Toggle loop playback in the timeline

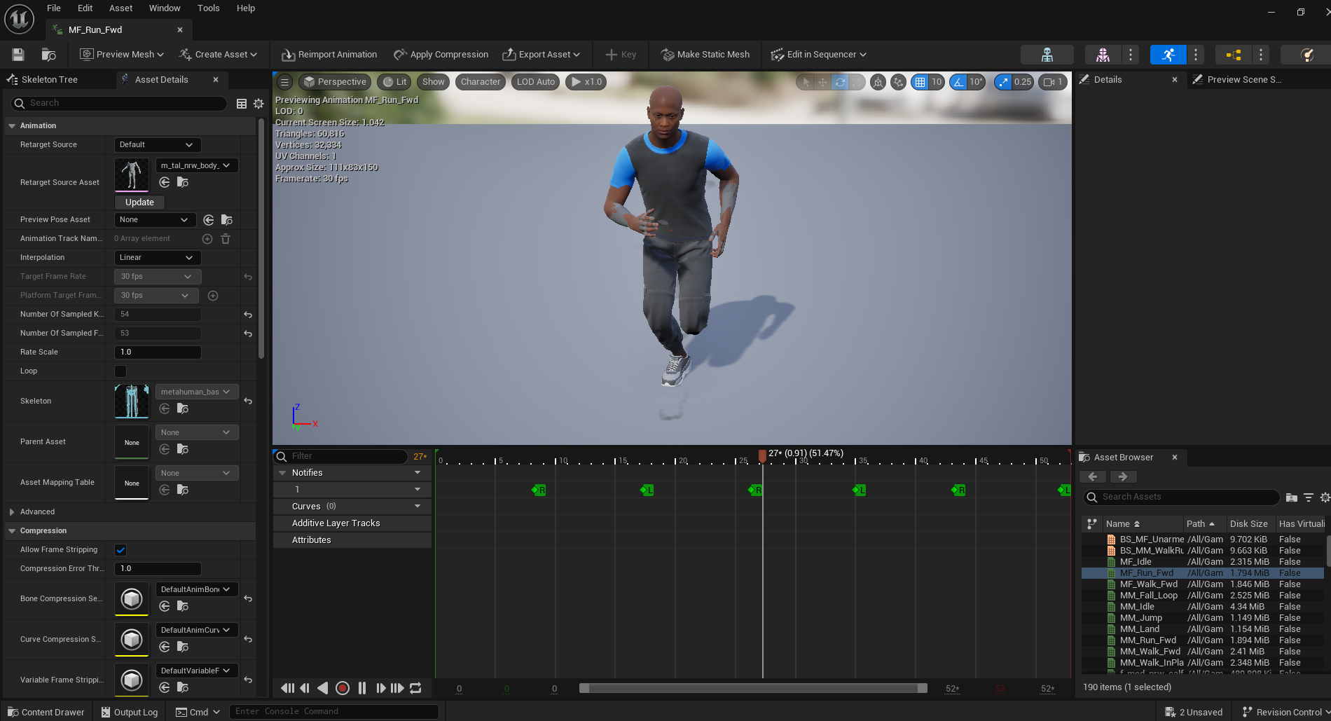coord(415,688)
